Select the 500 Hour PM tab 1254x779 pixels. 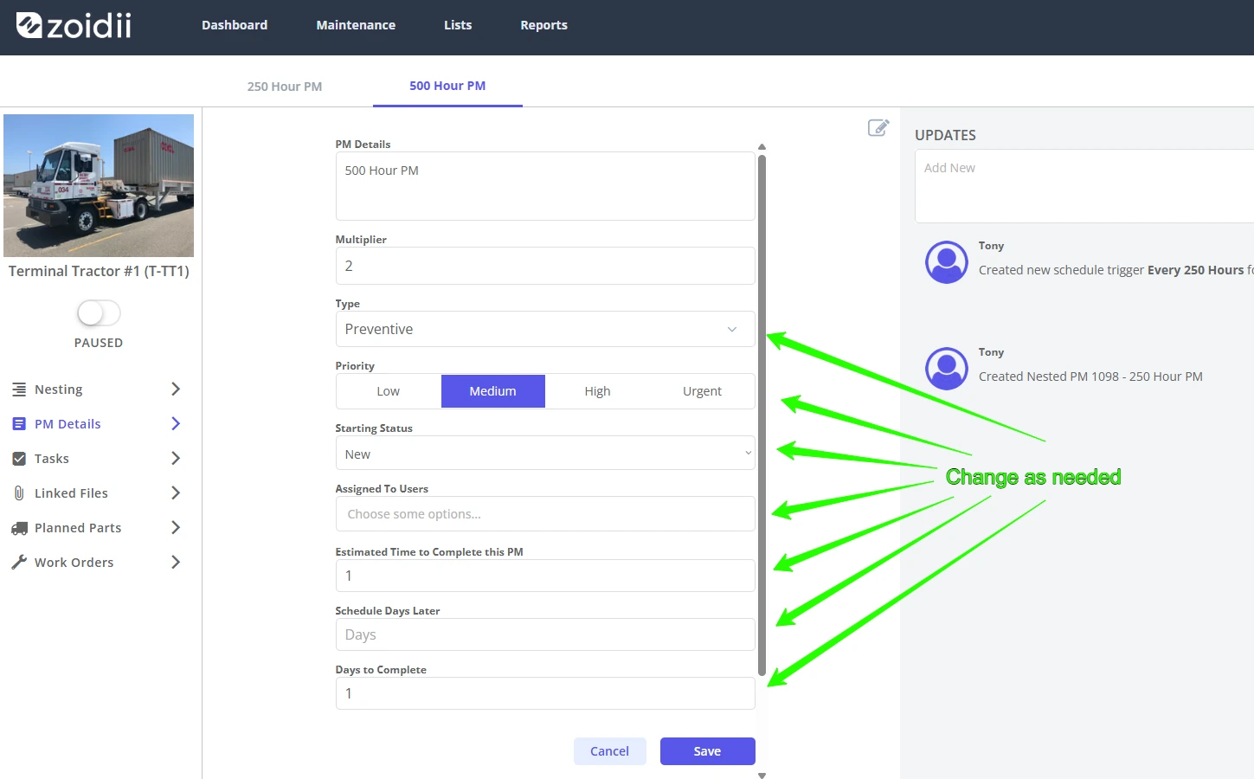[x=447, y=86]
